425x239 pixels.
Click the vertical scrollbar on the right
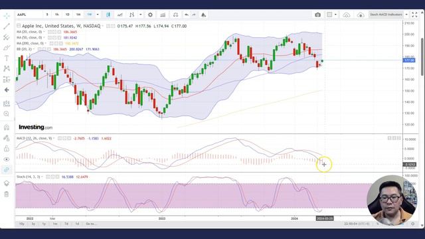tap(422, 57)
